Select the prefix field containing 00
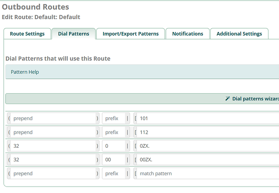The height and width of the screenshot is (193, 279). pyautogui.click(x=116, y=160)
